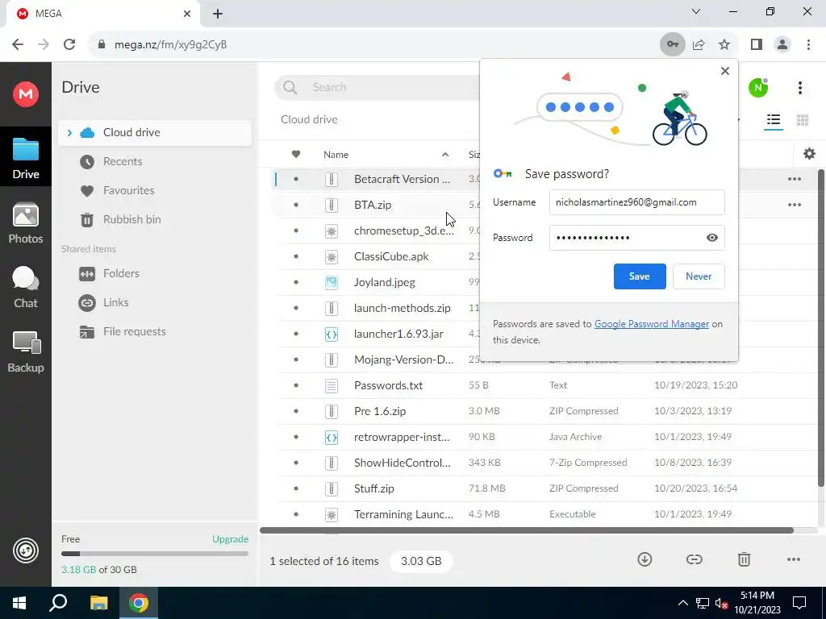Click the share page icon in address bar
The image size is (826, 619).
tap(699, 44)
